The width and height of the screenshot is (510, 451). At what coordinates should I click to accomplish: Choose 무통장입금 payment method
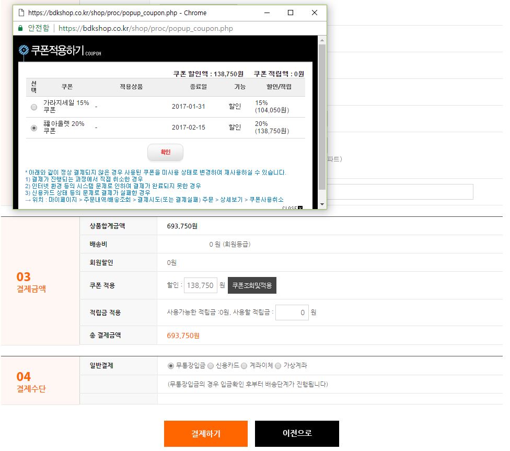click(170, 366)
